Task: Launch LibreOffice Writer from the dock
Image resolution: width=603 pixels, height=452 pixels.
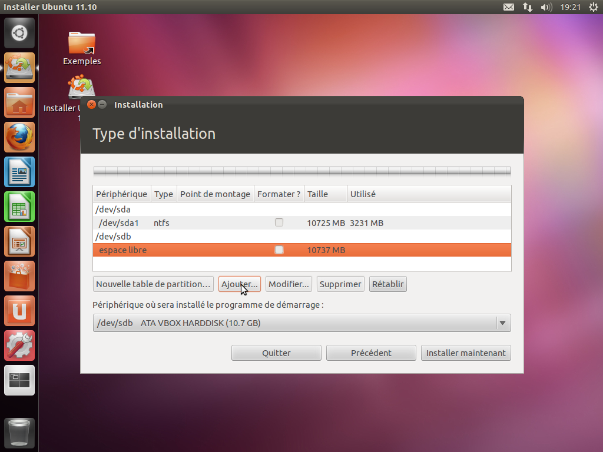Action: [19, 172]
